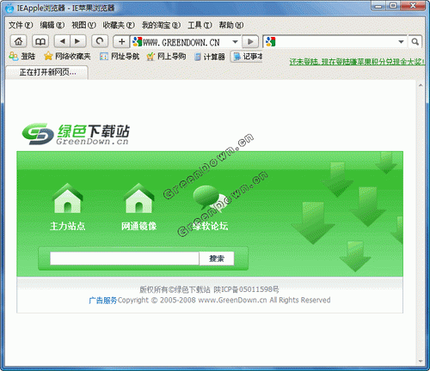Click the green login promotion link
430x371 pixels.
point(357,62)
